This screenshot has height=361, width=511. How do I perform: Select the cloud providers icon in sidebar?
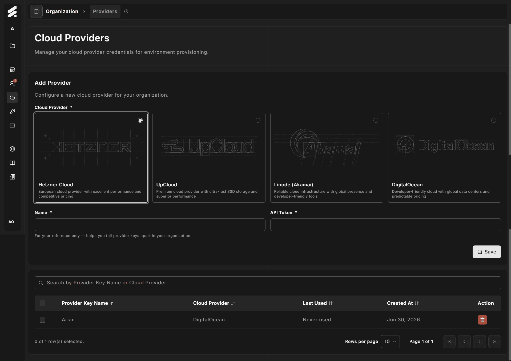(x=12, y=98)
